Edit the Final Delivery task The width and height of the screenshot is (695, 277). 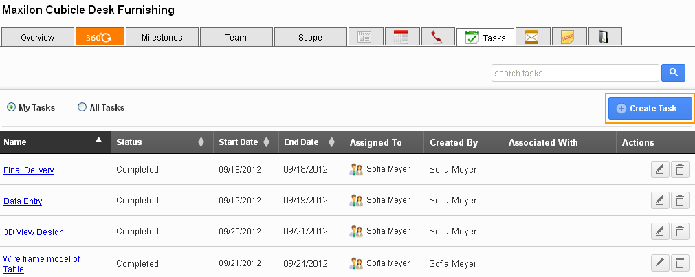[x=659, y=170]
